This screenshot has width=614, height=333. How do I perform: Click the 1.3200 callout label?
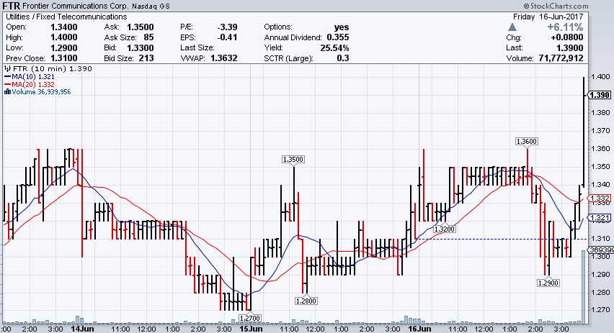click(x=444, y=229)
